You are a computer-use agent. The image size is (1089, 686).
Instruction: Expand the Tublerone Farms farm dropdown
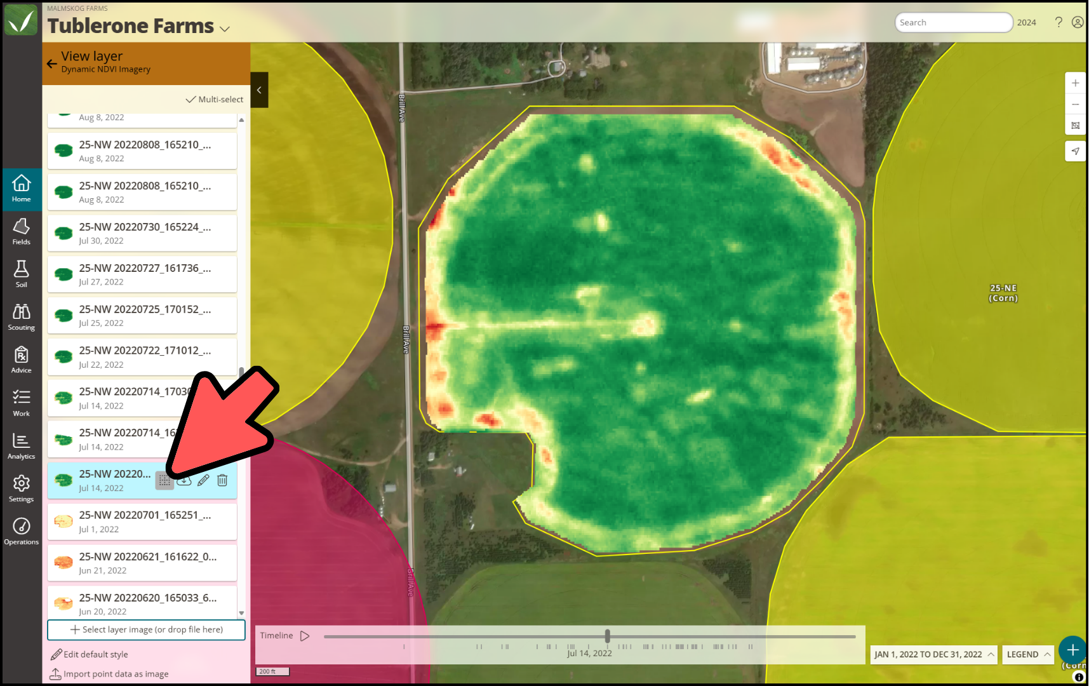tap(225, 29)
